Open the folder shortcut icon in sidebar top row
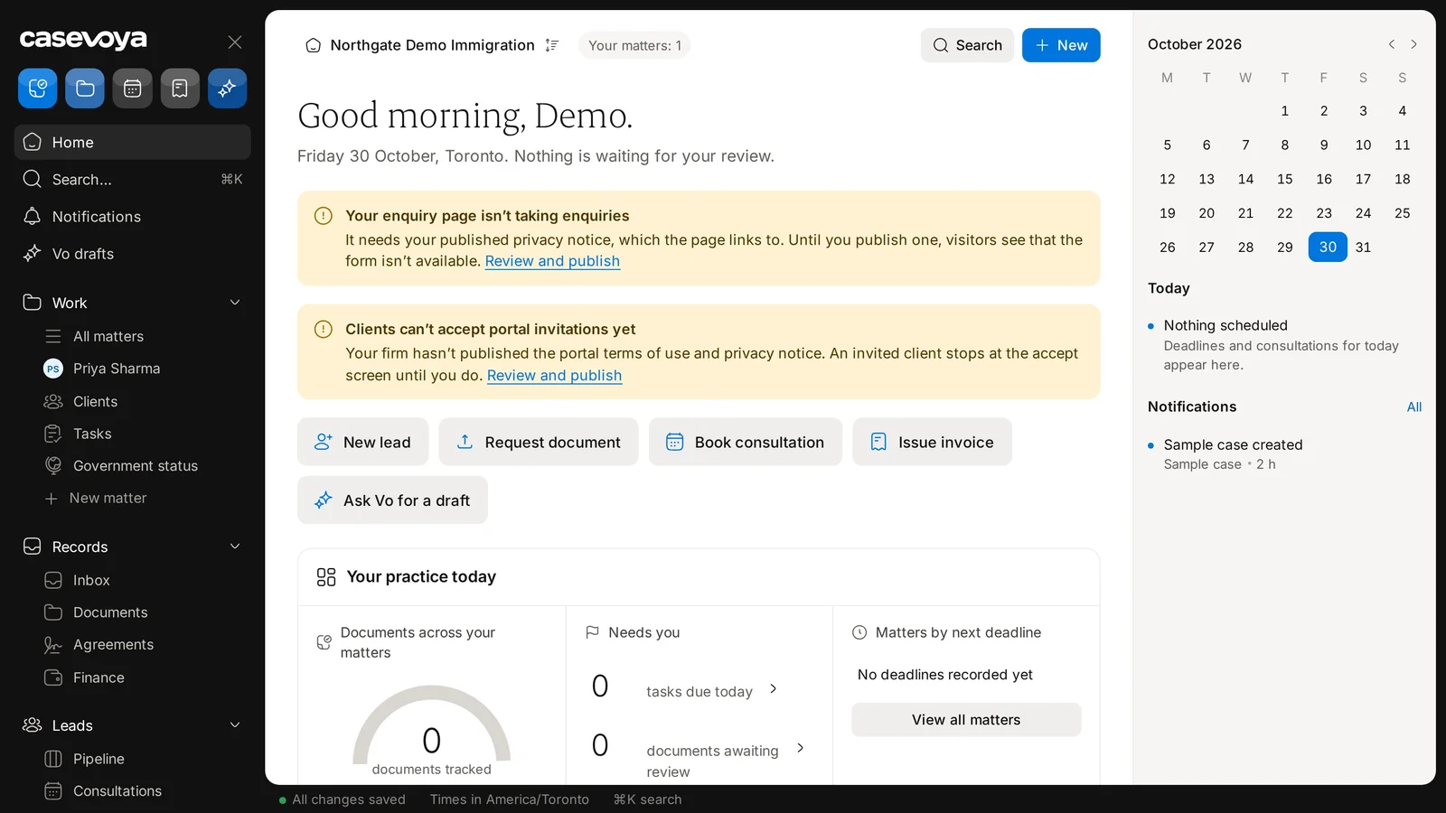 tap(85, 89)
